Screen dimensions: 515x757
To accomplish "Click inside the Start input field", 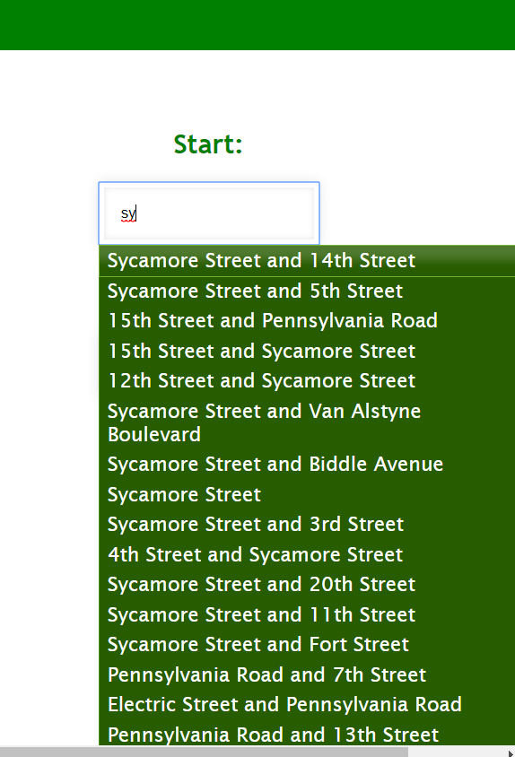I will 209,213.
